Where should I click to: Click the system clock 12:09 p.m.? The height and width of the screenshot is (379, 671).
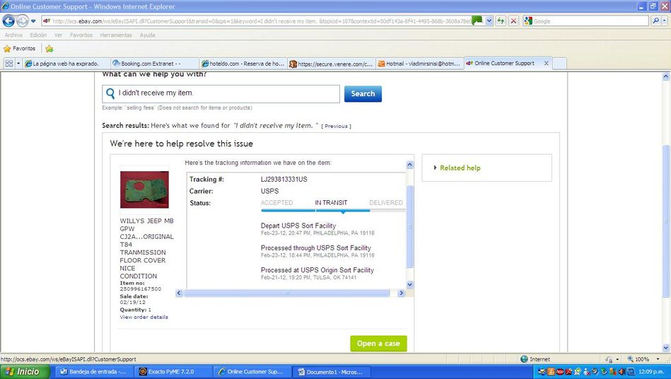652,372
